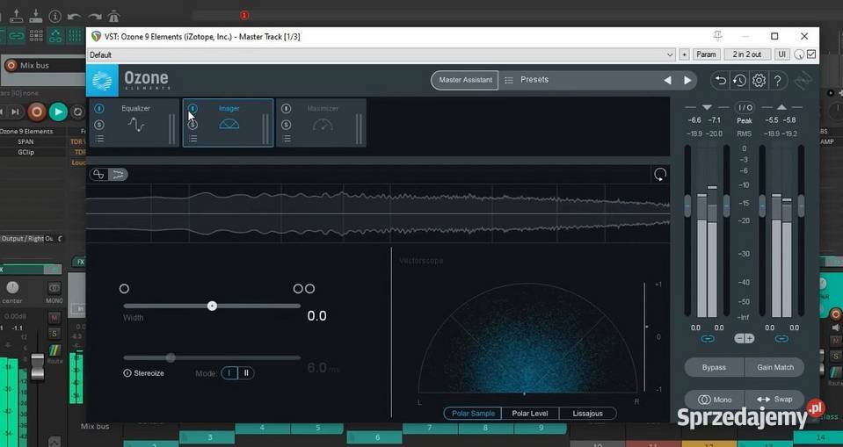This screenshot has height=447, width=843.
Task: Adjust the Stereoize amount slider
Action: [171, 357]
